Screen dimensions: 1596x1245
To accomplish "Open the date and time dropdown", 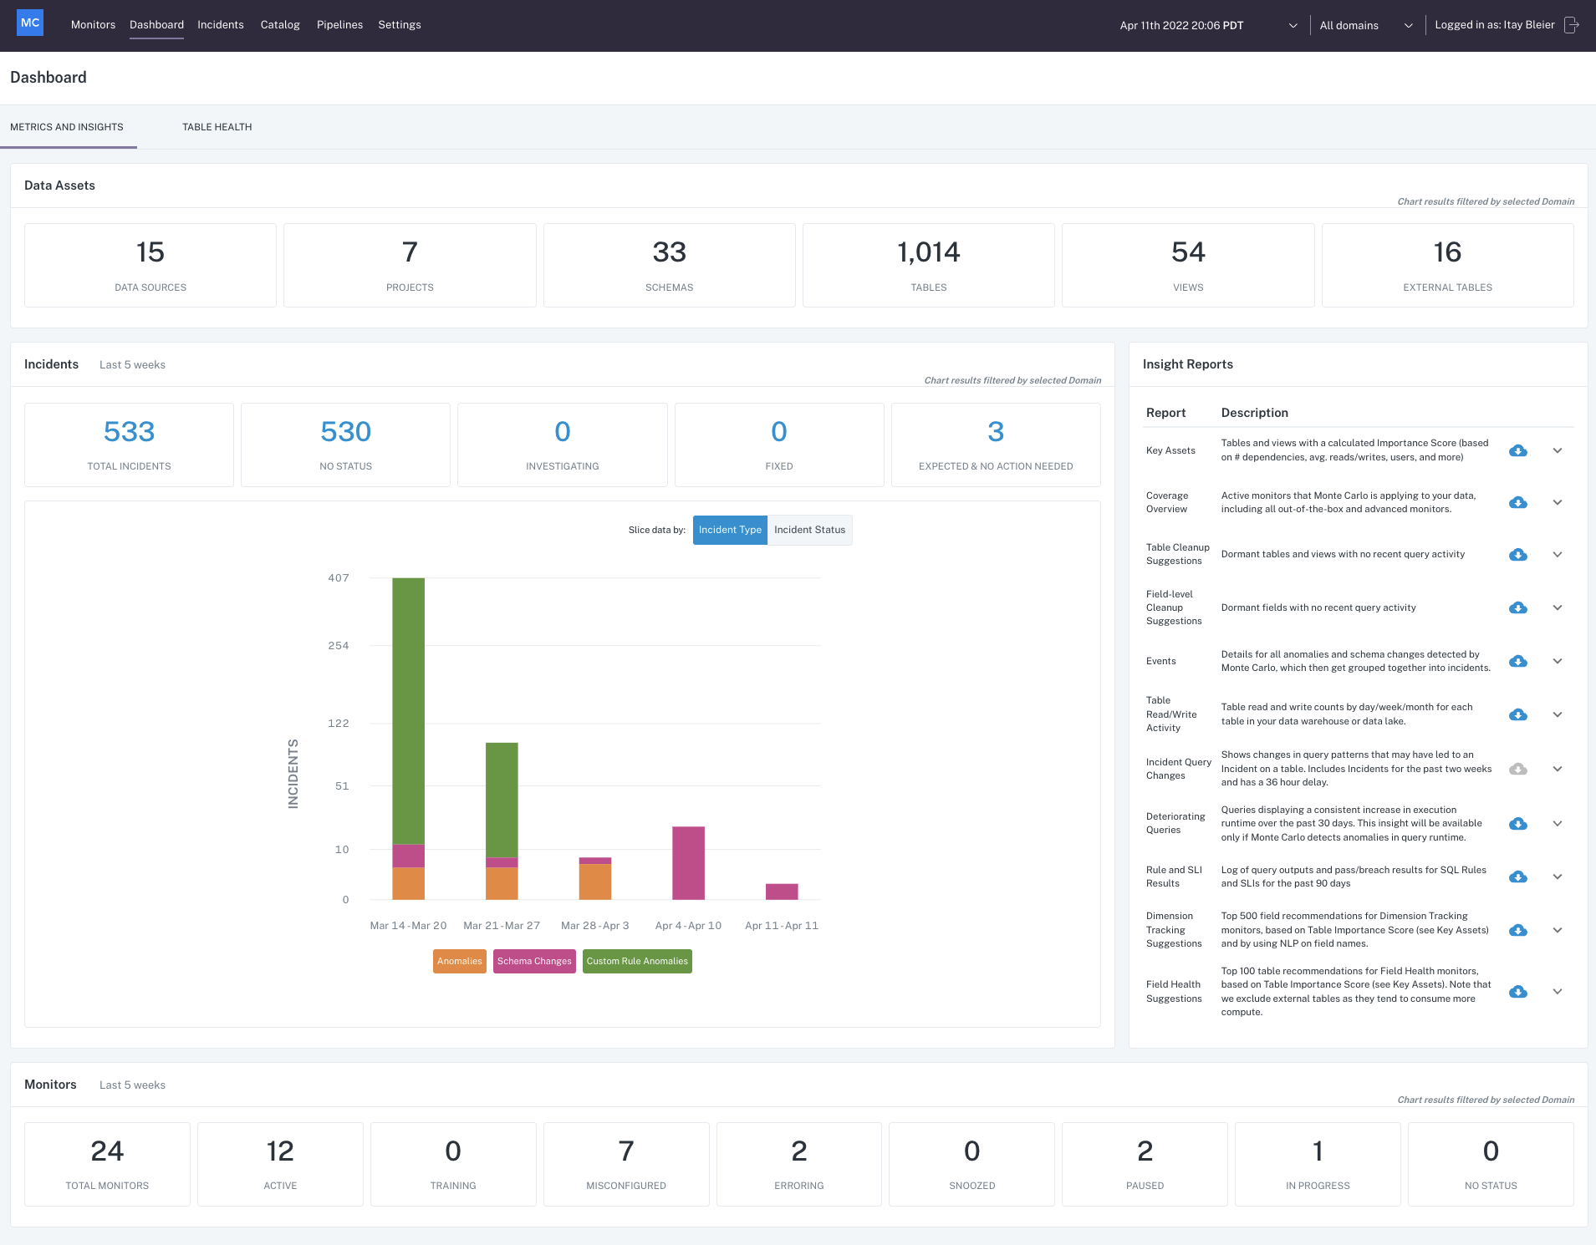I will pos(1208,25).
